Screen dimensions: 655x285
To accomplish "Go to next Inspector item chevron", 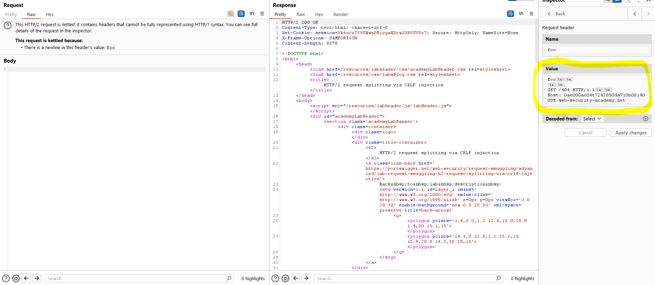I will pos(648,14).
